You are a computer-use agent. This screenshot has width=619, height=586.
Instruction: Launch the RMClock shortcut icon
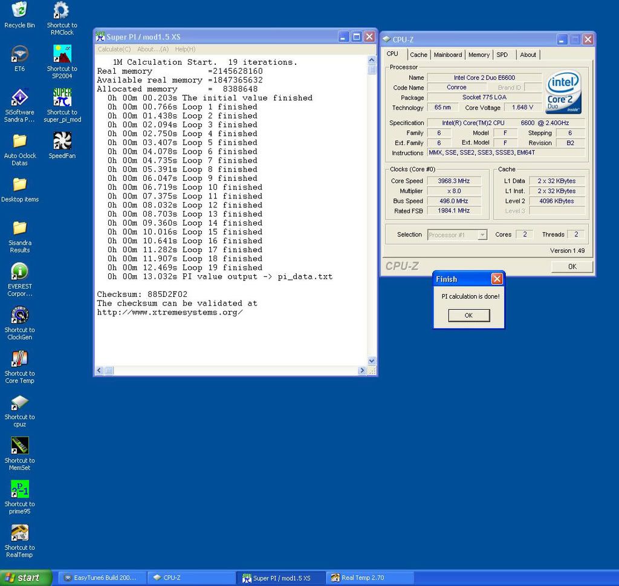(62, 10)
